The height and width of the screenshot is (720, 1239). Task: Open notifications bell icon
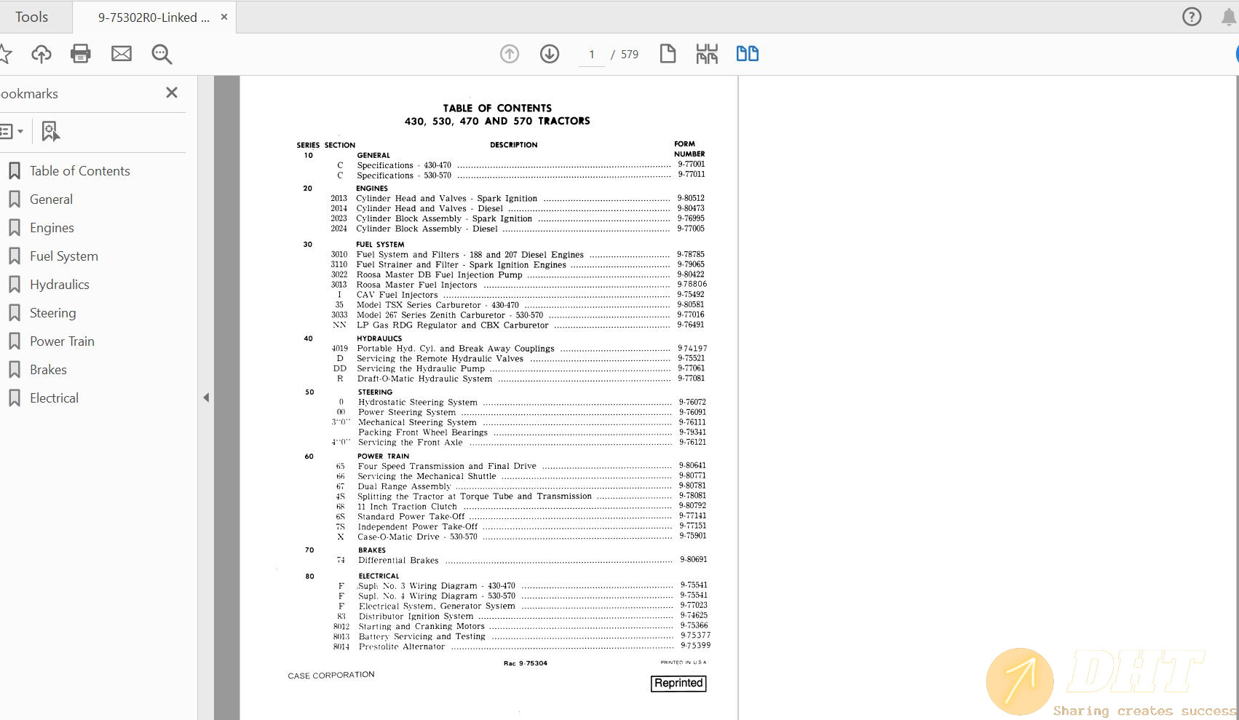(x=1228, y=17)
